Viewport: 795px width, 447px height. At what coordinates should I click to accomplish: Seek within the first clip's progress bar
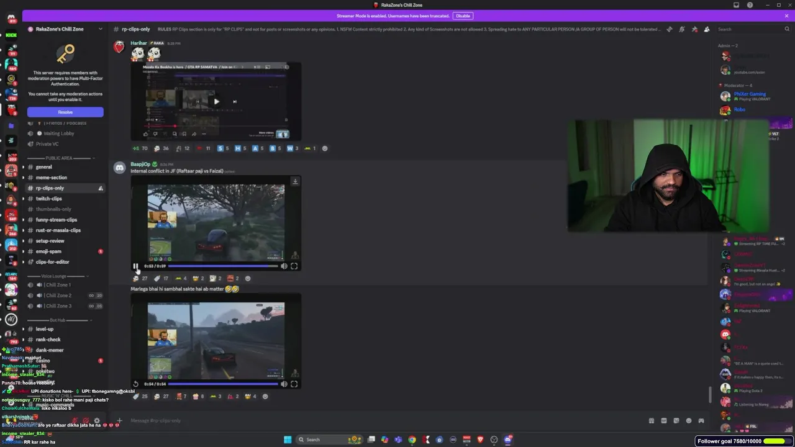coord(223,266)
